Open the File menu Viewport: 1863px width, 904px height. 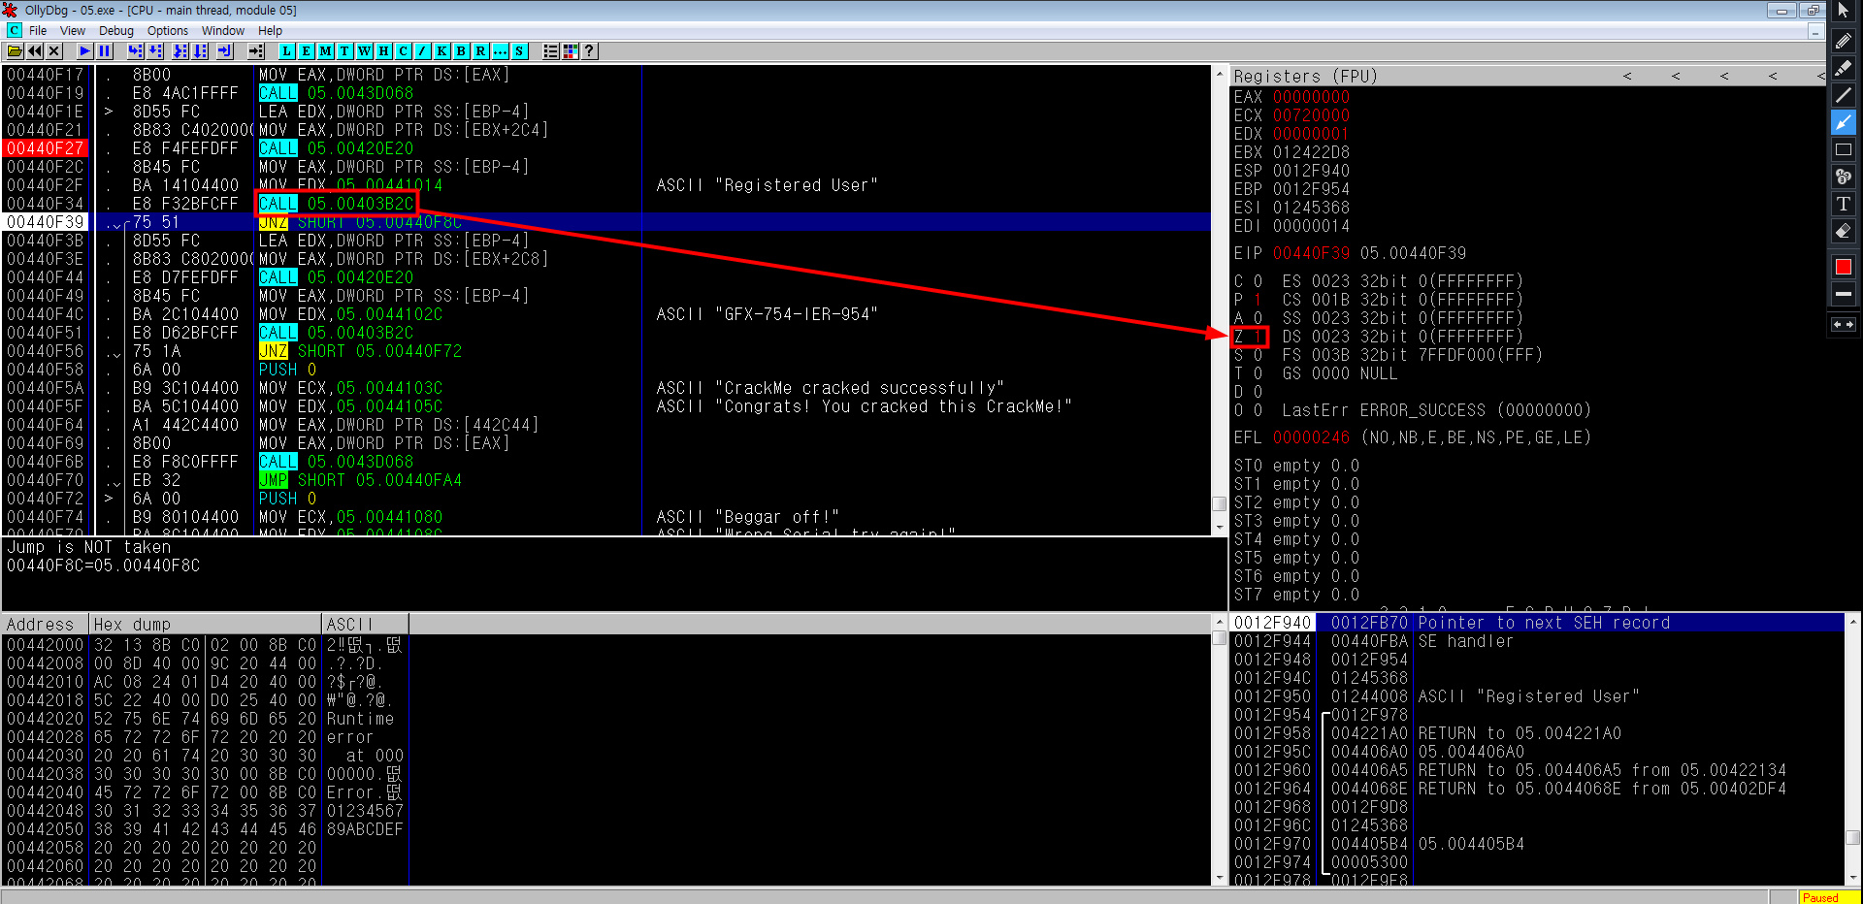point(38,31)
